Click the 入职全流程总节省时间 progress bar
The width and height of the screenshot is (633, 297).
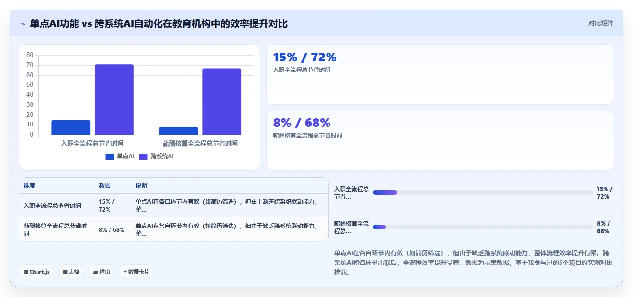483,193
